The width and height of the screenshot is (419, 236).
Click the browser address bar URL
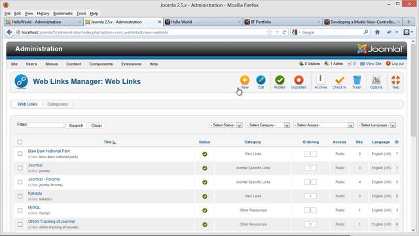[x=95, y=32]
